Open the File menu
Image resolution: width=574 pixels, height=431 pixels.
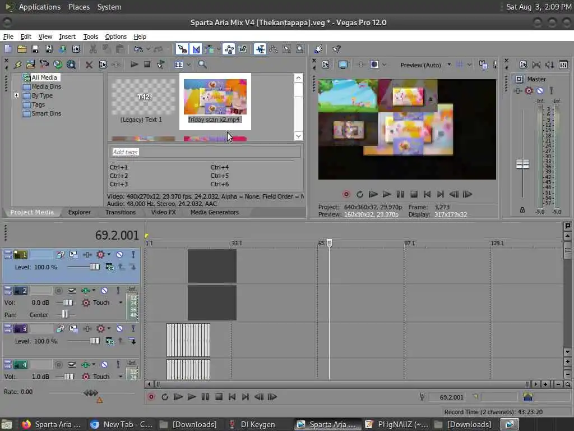click(8, 36)
